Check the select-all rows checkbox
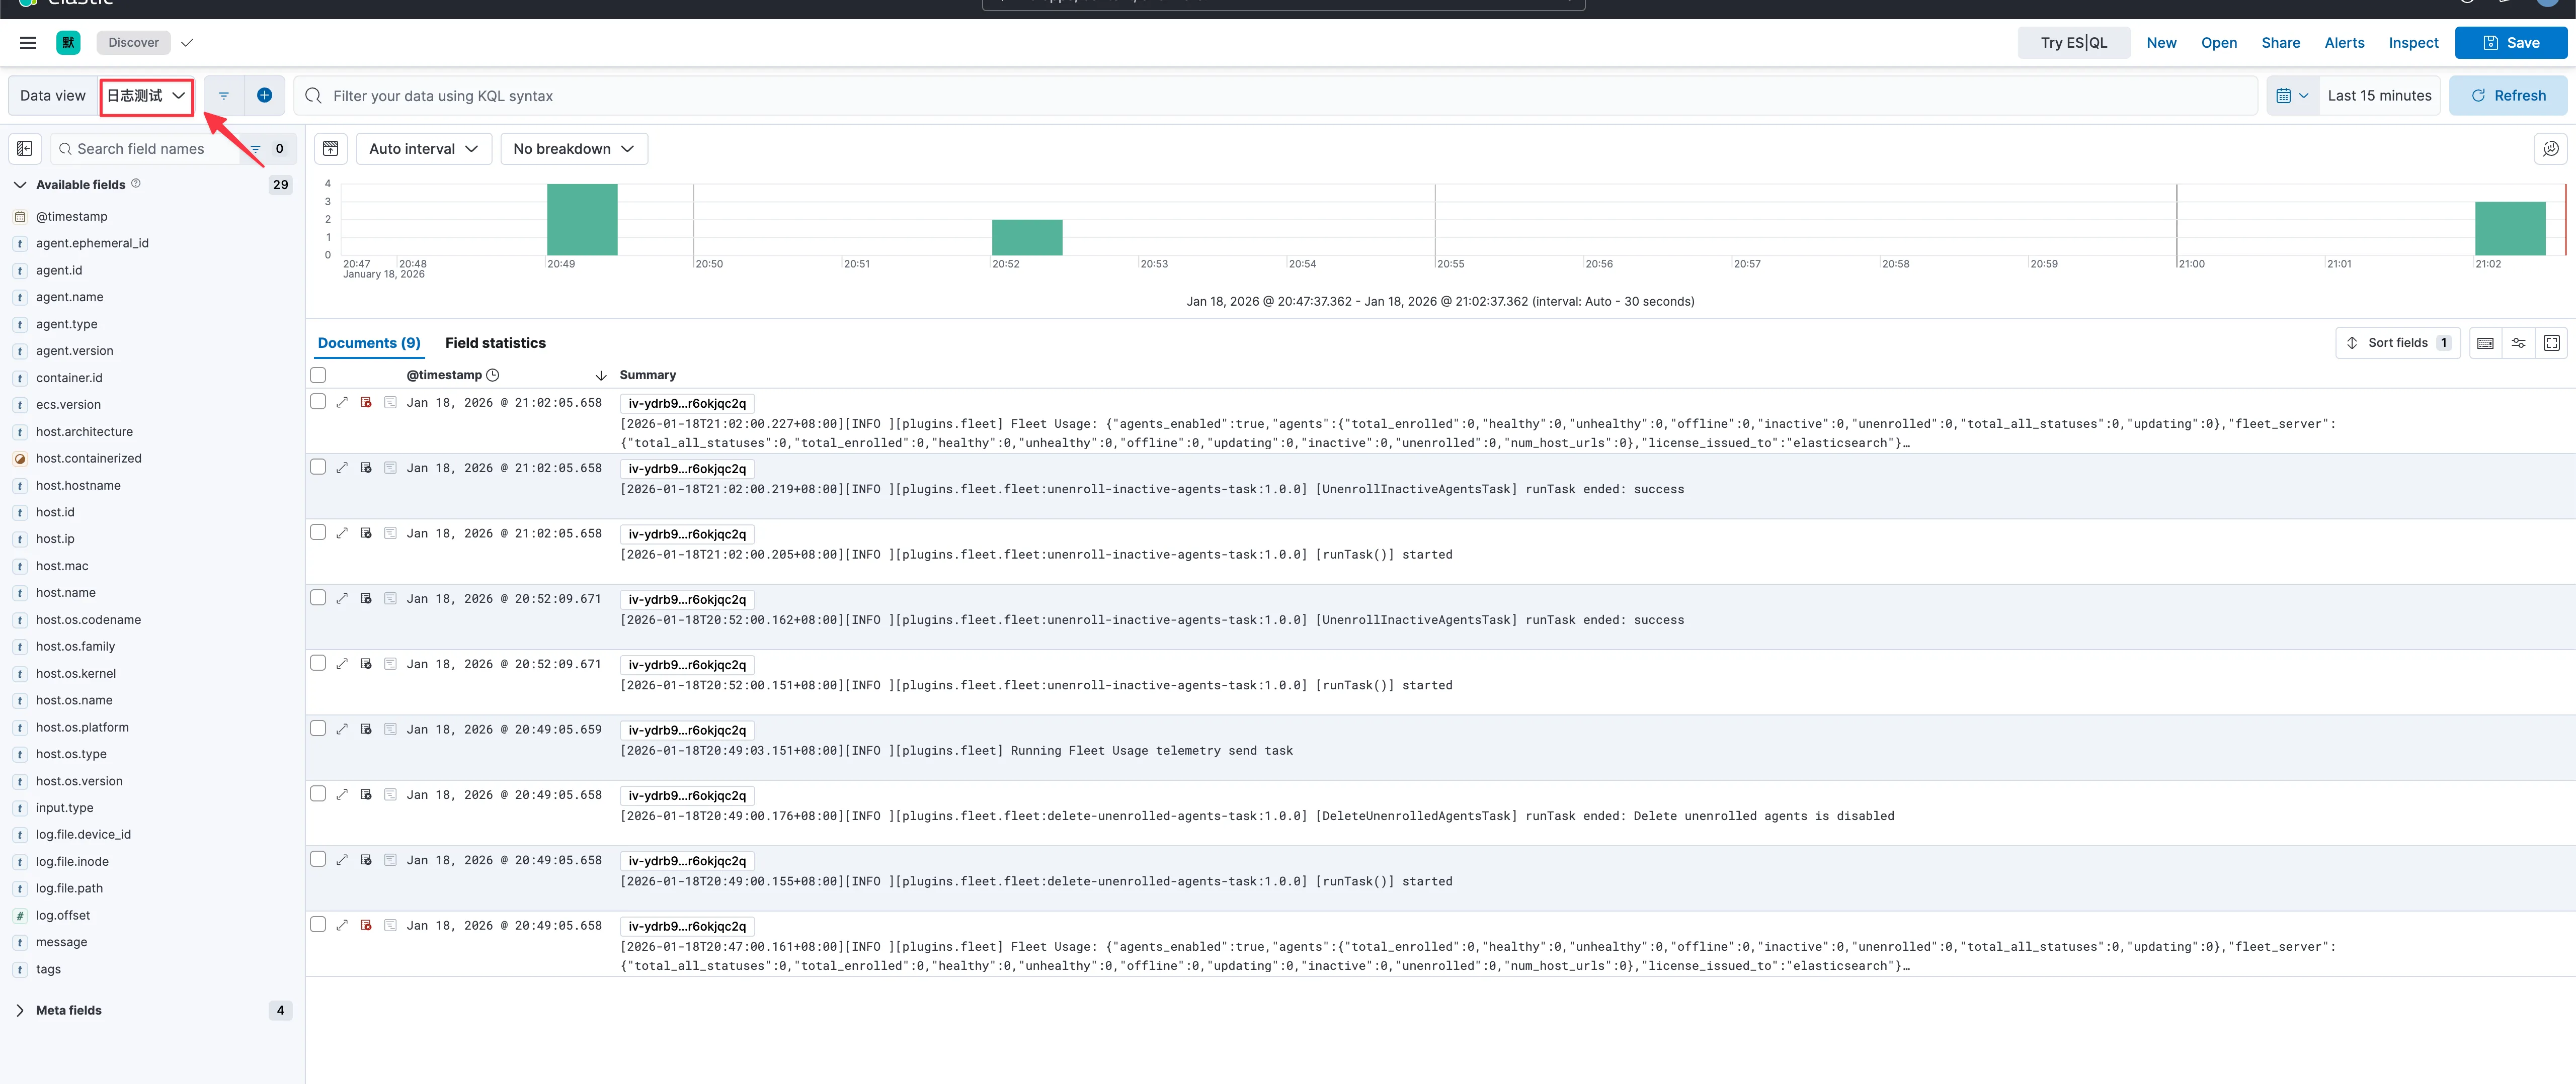2576x1084 pixels. [318, 375]
